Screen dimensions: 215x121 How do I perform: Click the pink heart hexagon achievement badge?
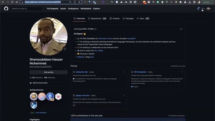(x=58, y=96)
